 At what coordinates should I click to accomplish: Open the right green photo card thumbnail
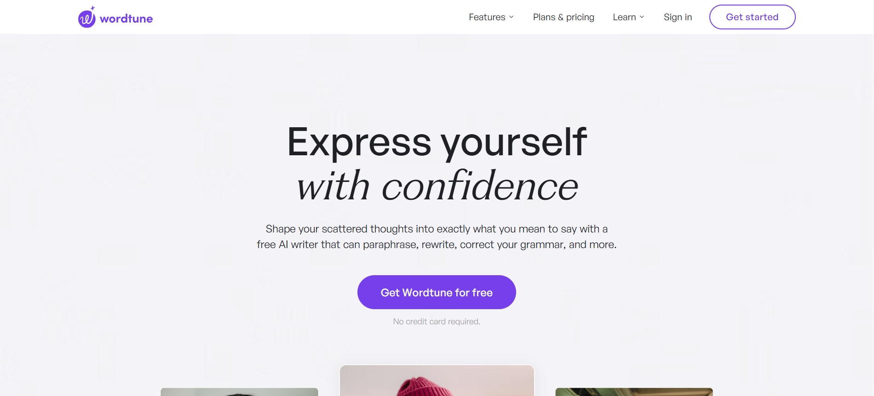coord(634,392)
